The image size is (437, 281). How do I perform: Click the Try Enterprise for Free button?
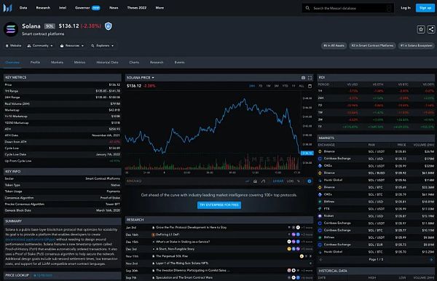tap(219, 205)
